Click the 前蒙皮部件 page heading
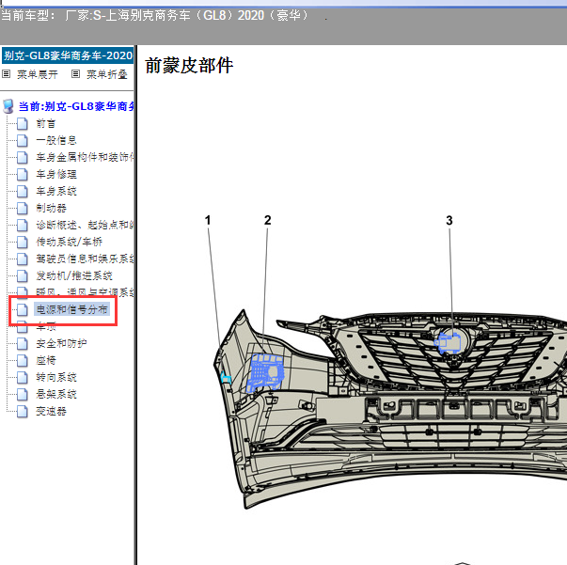Viewport: 567px width, 565px height. click(189, 66)
